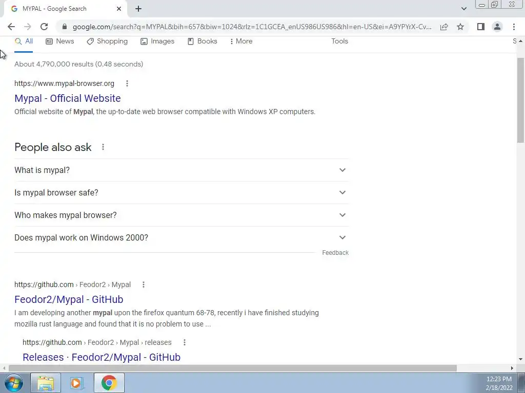Click the scroll down arrow
Viewport: 525px width, 393px height.
(x=521, y=360)
